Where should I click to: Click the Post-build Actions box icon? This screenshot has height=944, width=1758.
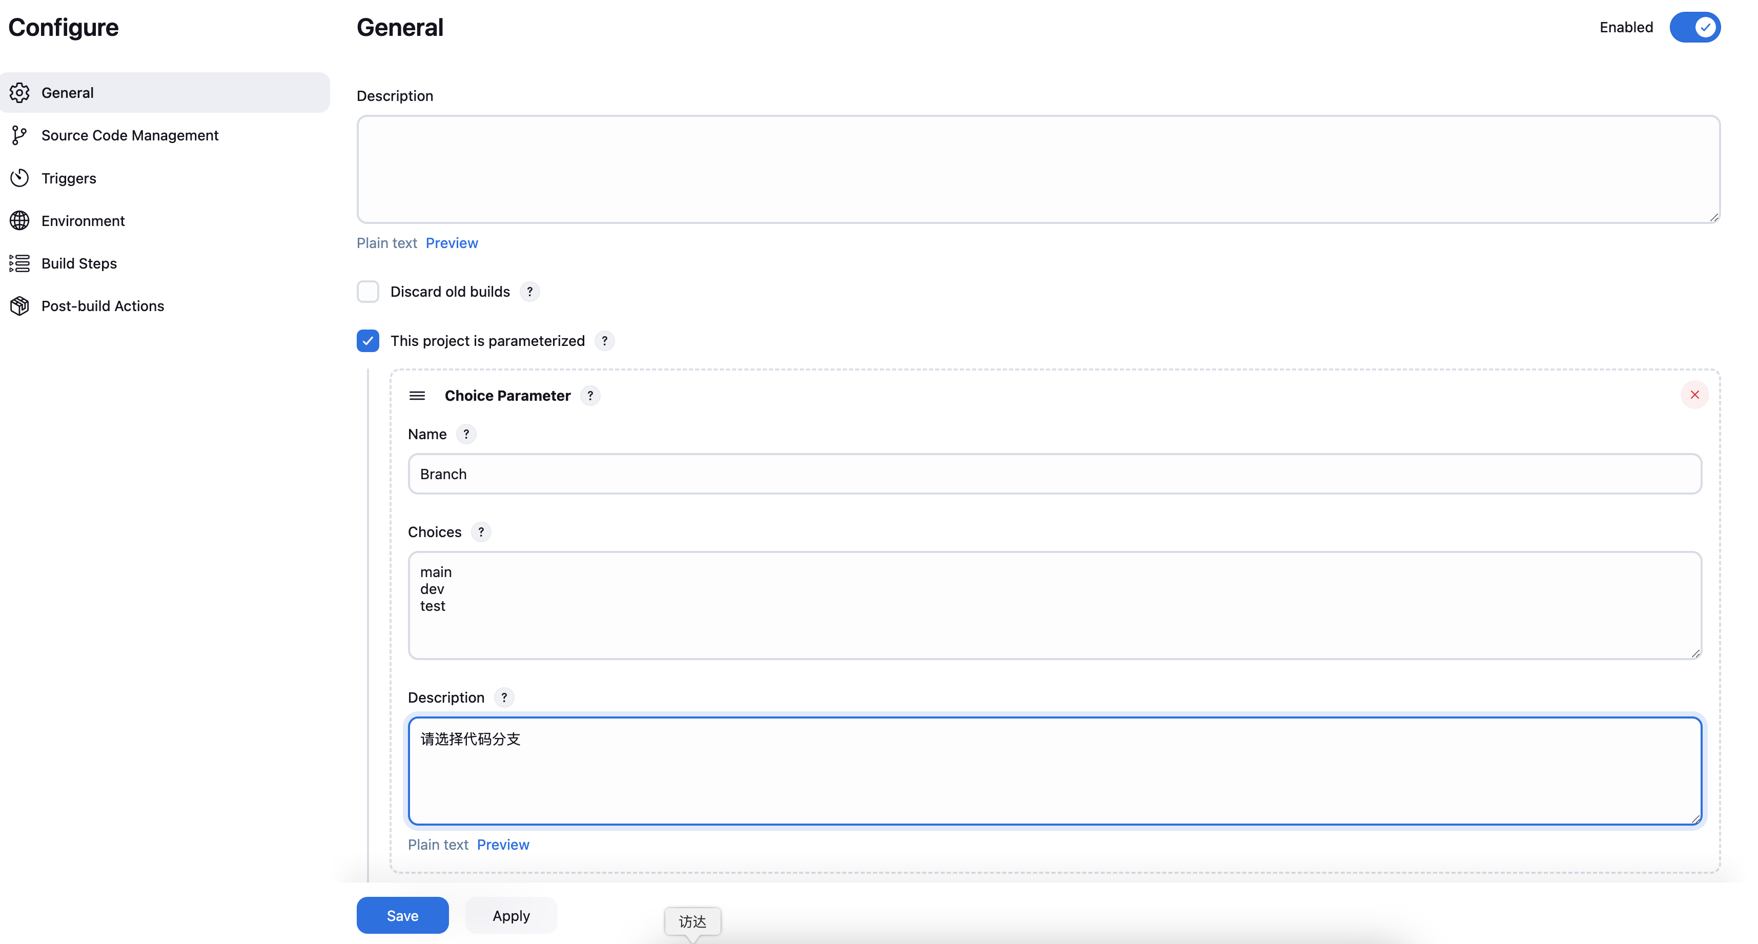[x=19, y=306]
